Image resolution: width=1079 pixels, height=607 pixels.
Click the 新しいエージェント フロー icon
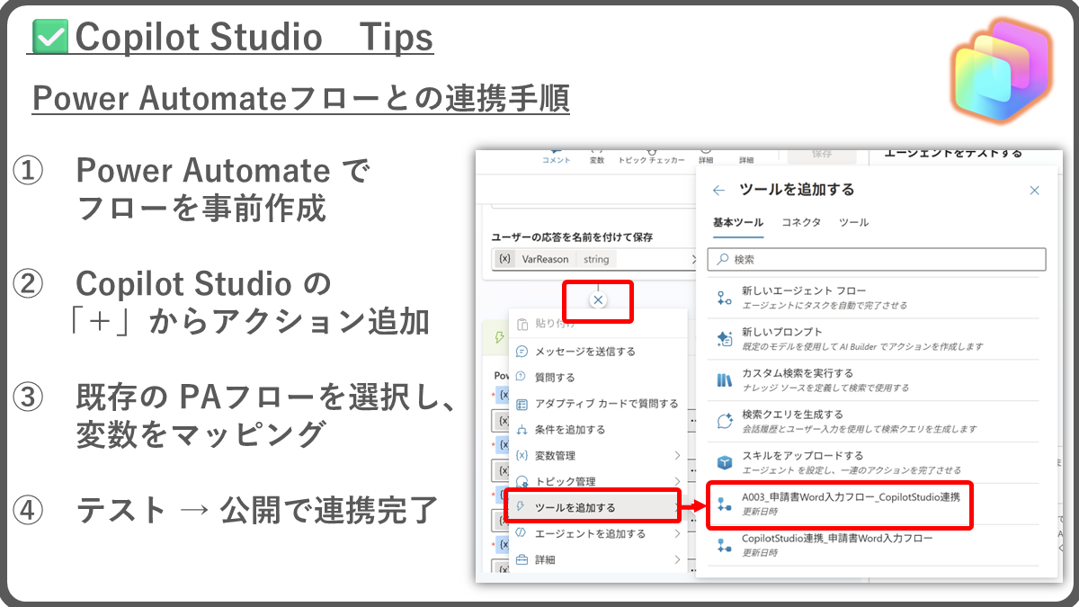[x=725, y=298]
